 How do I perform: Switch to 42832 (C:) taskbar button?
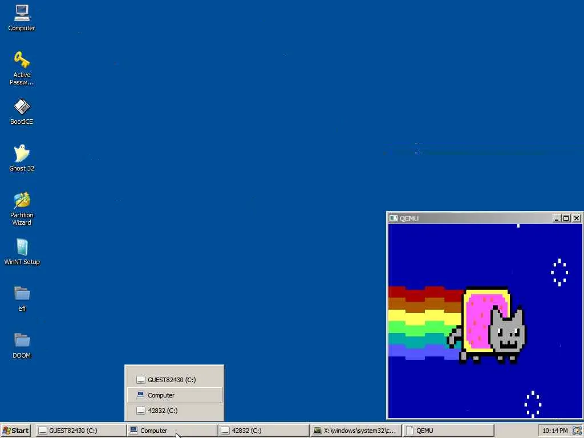tap(263, 431)
